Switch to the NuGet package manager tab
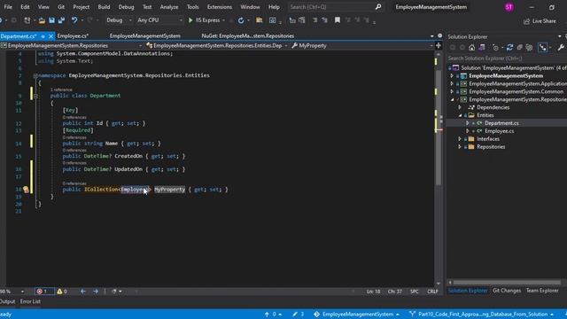This screenshot has height=319, width=567. coord(247,35)
